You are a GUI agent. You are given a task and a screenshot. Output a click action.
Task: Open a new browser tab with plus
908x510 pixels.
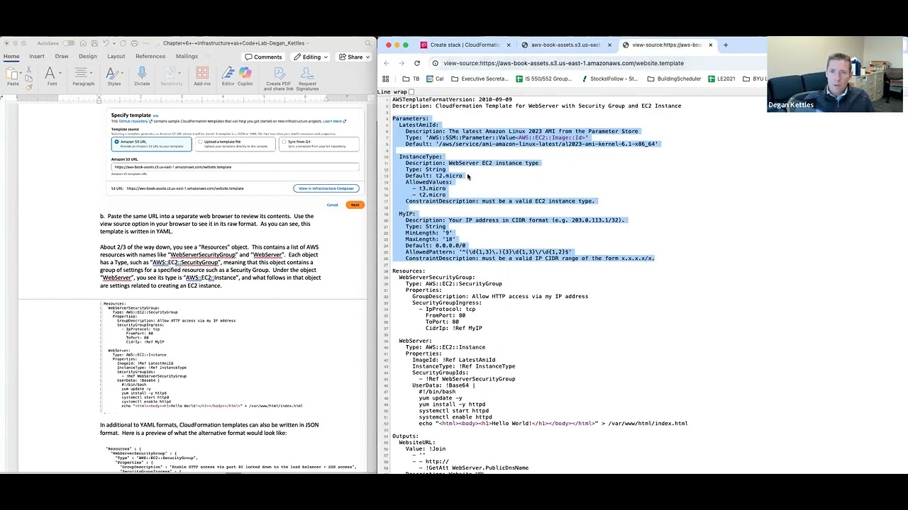[x=726, y=45]
